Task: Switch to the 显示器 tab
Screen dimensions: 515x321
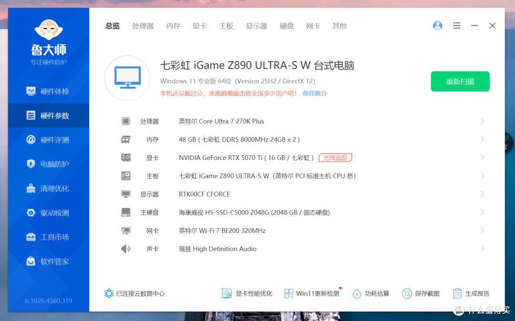Action: [257, 26]
